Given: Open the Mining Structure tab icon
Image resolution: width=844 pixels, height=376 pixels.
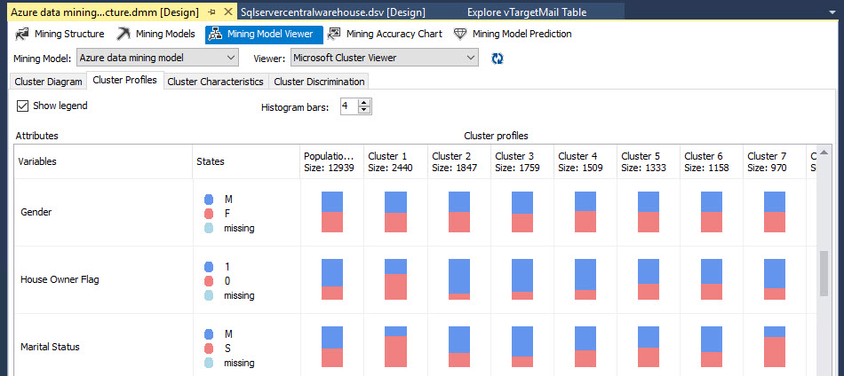Looking at the screenshot, I should [22, 35].
